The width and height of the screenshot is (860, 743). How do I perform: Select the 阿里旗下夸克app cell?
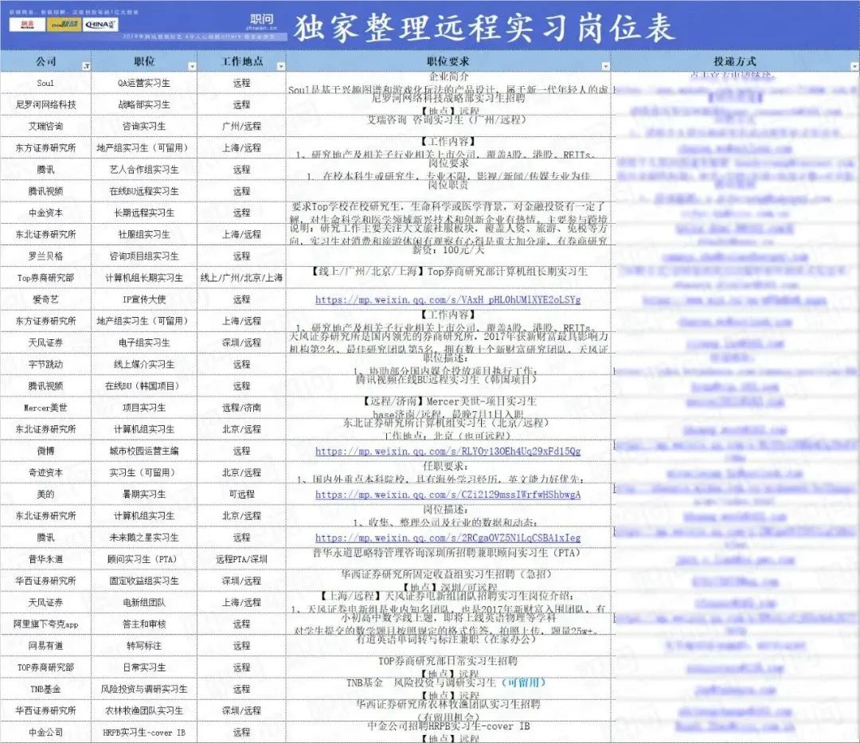coord(45,624)
